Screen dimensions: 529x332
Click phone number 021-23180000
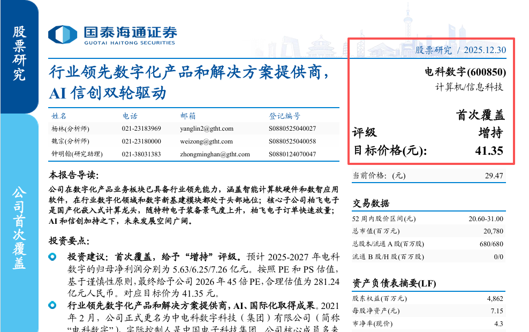tap(141, 141)
